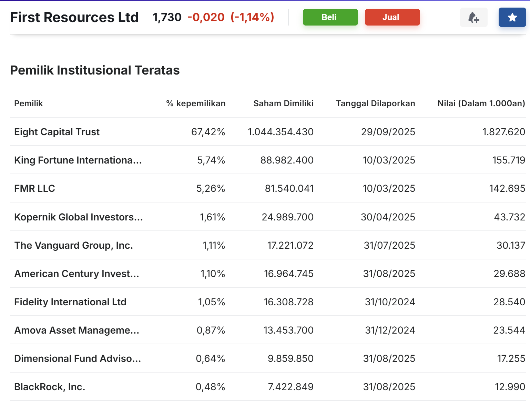The height and width of the screenshot is (405, 530).
Task: Click Saham Dimiliki column header
Action: [x=283, y=103]
